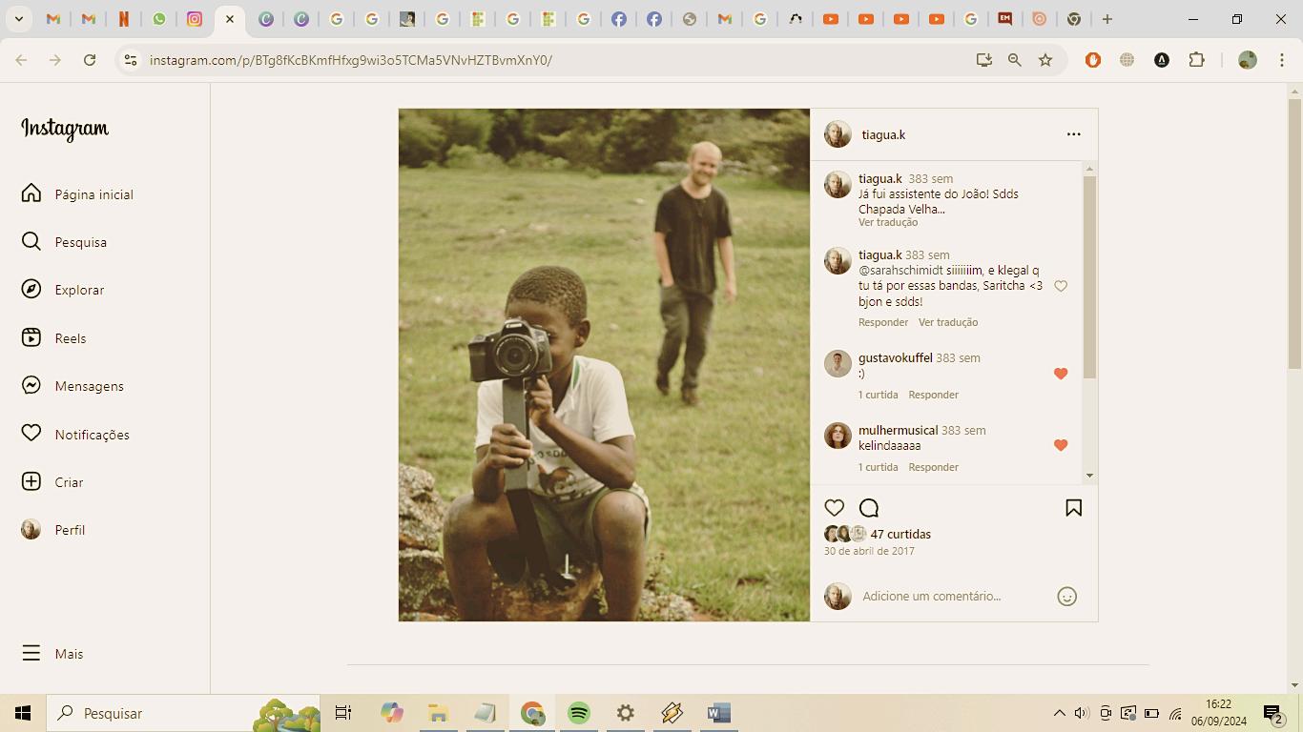Go back with browser back arrow
Screen dimensions: 1303x732
(21, 60)
